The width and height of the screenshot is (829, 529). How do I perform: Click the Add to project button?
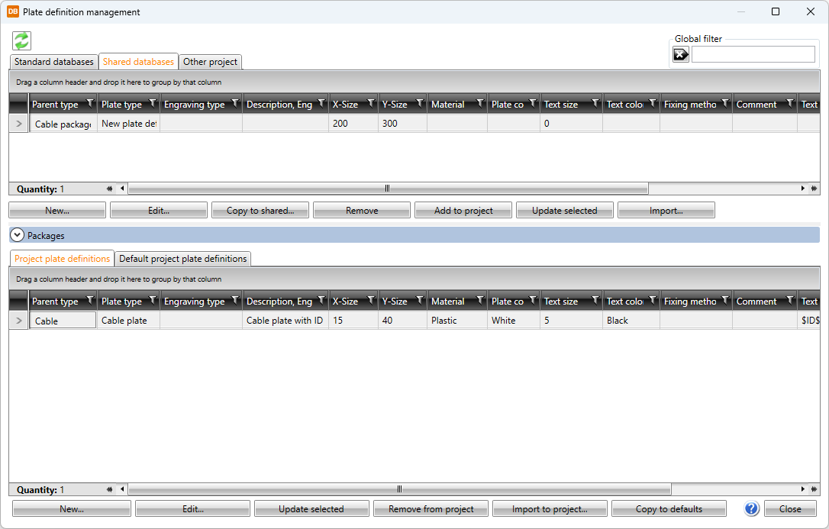(463, 211)
